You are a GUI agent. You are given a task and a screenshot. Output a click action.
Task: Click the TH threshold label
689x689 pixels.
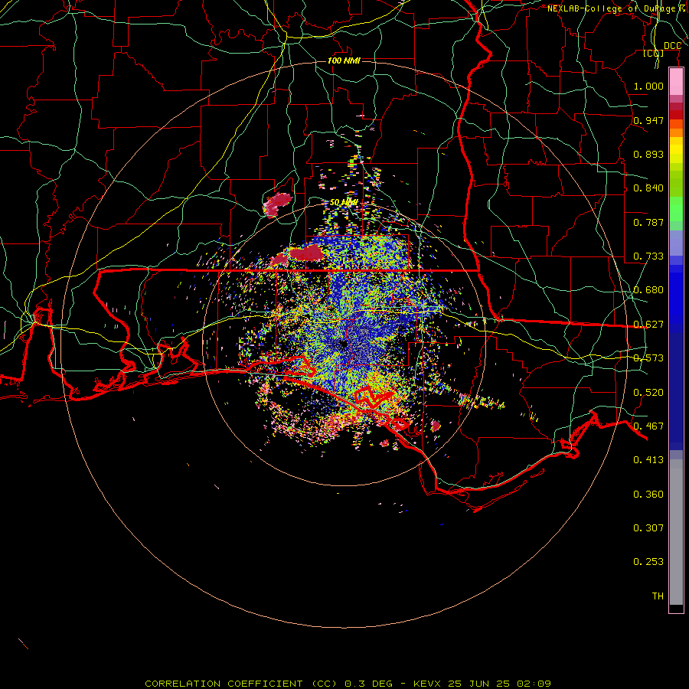pyautogui.click(x=658, y=596)
